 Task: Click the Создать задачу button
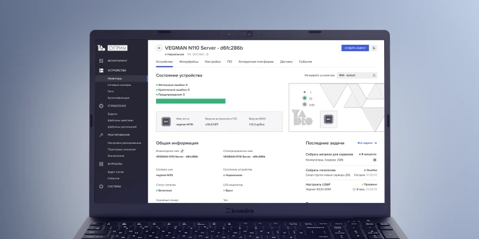pyautogui.click(x=355, y=48)
